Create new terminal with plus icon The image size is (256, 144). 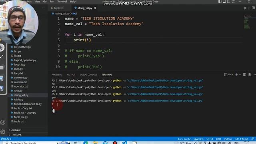click(236, 74)
